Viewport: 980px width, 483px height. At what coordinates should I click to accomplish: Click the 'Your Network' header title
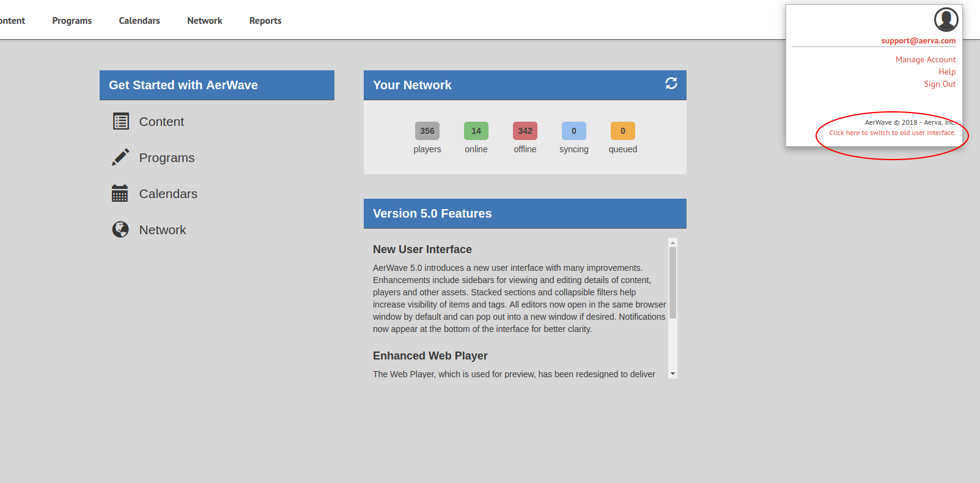click(412, 85)
